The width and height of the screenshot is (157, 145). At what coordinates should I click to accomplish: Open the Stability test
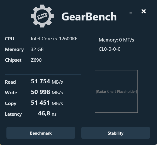(x=115, y=133)
